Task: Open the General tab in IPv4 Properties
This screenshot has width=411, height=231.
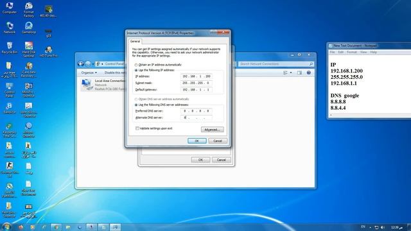Action: [135, 41]
